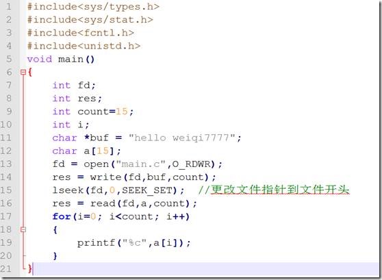This screenshot has width=382, height=280.
Task: Click 'i<count;' loop condition
Action: point(134,216)
